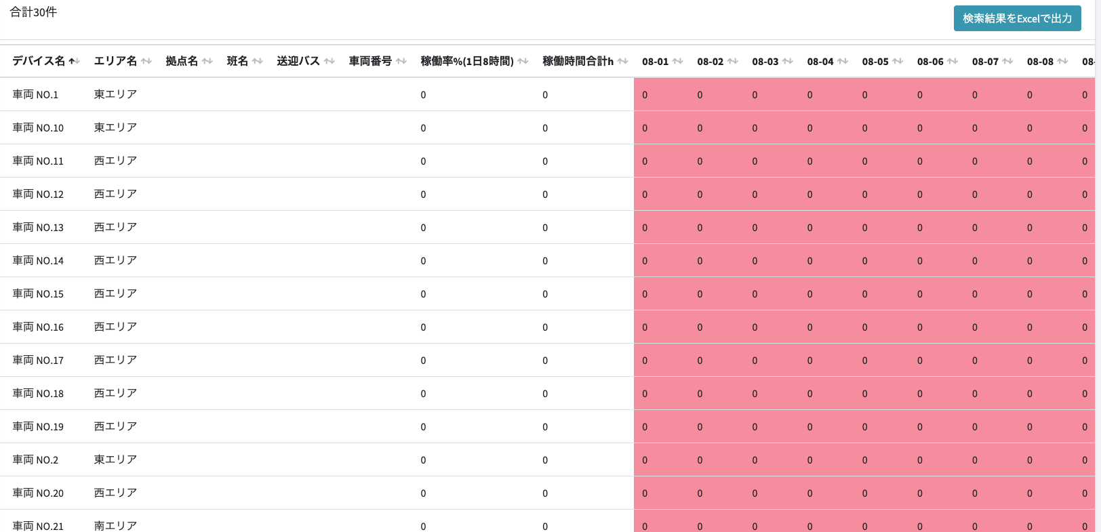Click the 車両 NO.15 device name
Image resolution: width=1101 pixels, height=532 pixels.
[38, 294]
